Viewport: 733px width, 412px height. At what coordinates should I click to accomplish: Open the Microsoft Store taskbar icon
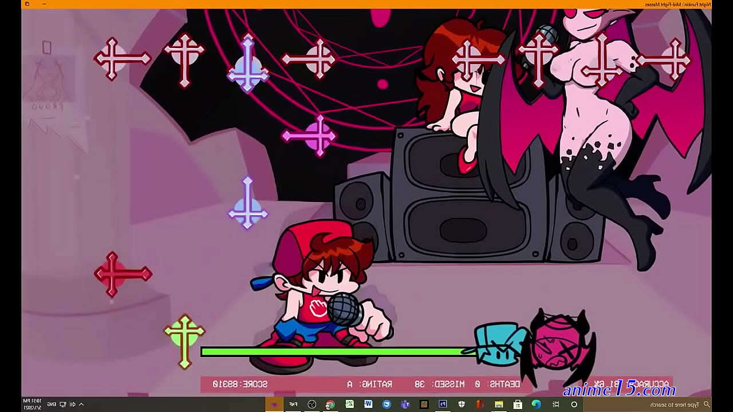tap(517, 404)
